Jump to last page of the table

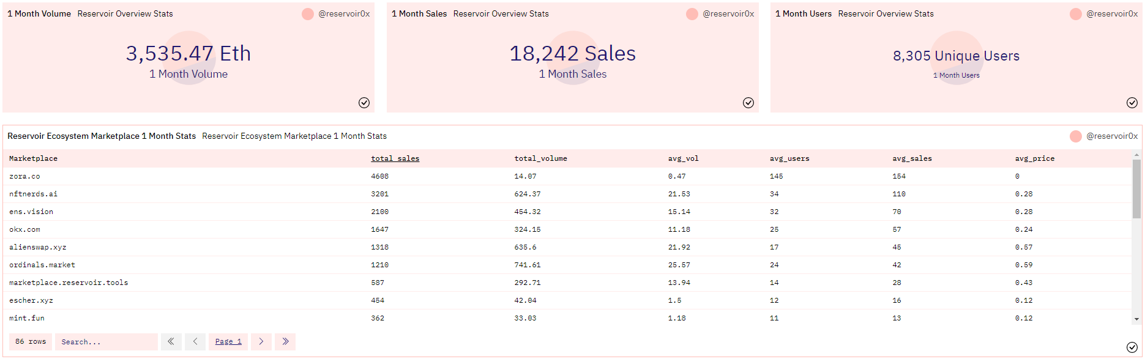(x=285, y=342)
